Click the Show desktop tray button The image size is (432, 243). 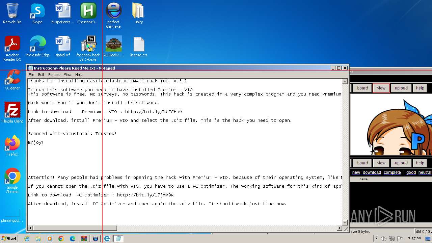[428, 239]
